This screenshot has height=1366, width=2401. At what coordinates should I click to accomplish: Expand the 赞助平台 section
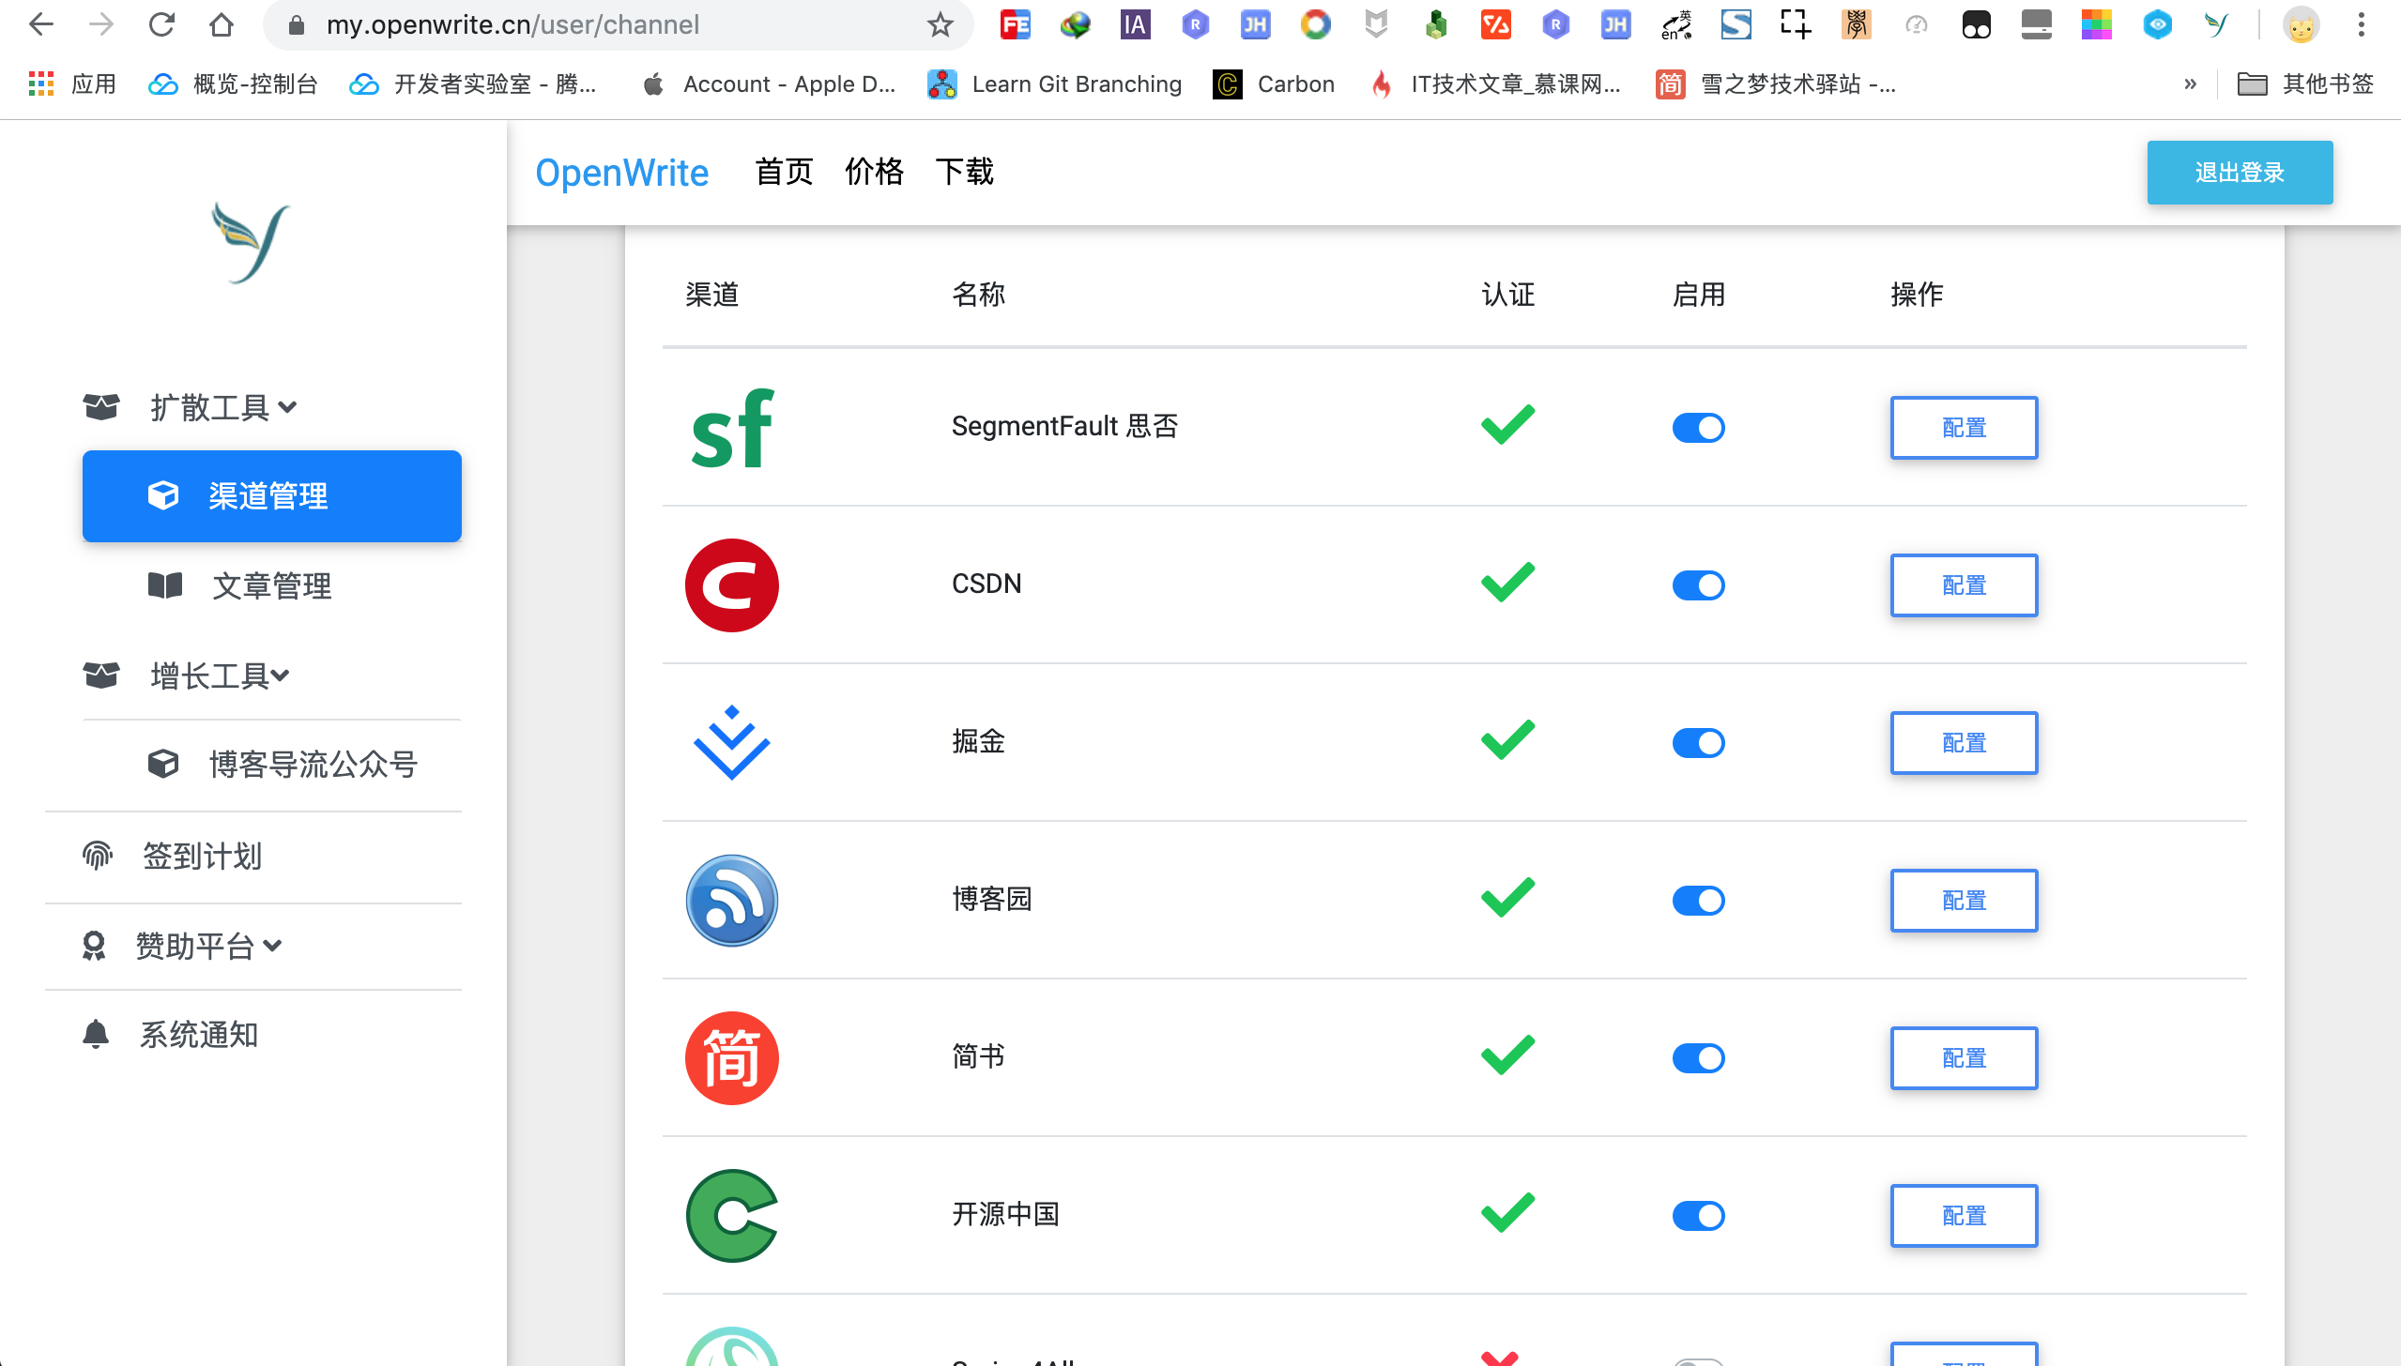pos(209,946)
